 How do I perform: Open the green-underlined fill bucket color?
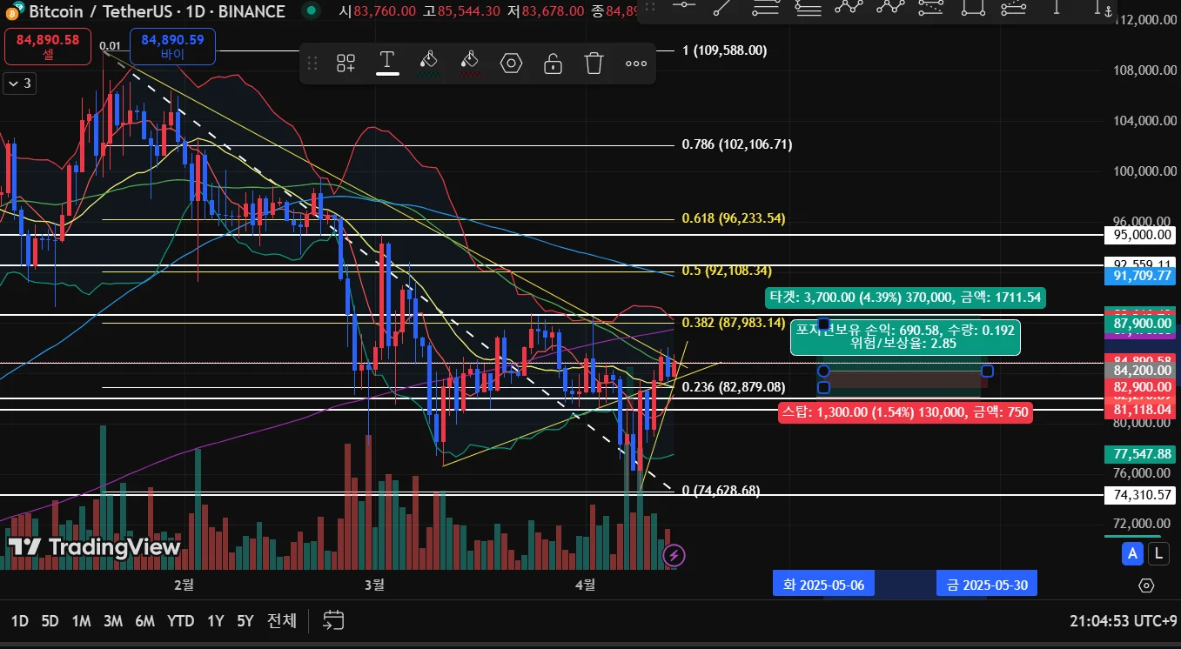(428, 63)
